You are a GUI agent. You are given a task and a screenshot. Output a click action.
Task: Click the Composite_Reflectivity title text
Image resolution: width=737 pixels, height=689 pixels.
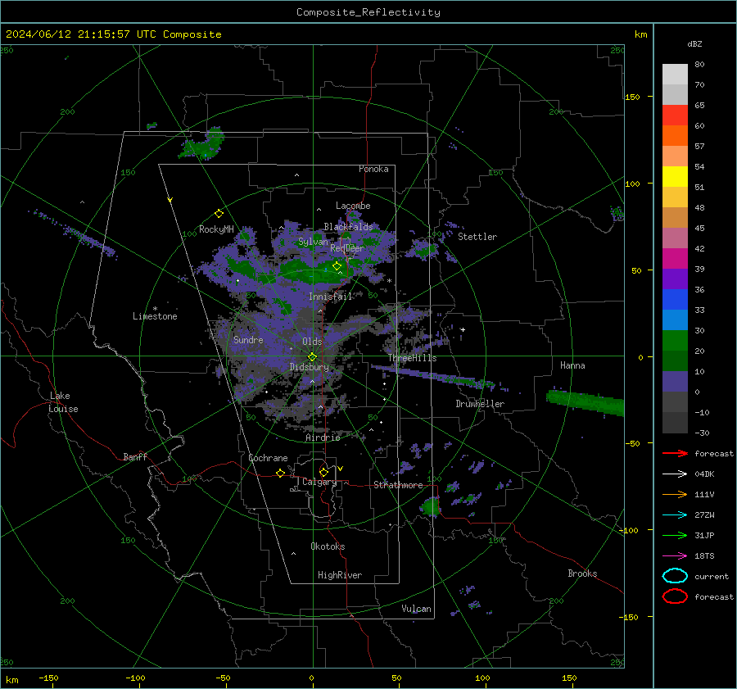(368, 12)
